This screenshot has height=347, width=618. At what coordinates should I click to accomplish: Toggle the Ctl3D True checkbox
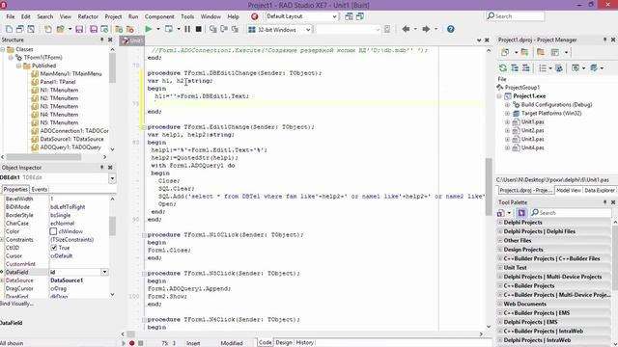pos(54,248)
